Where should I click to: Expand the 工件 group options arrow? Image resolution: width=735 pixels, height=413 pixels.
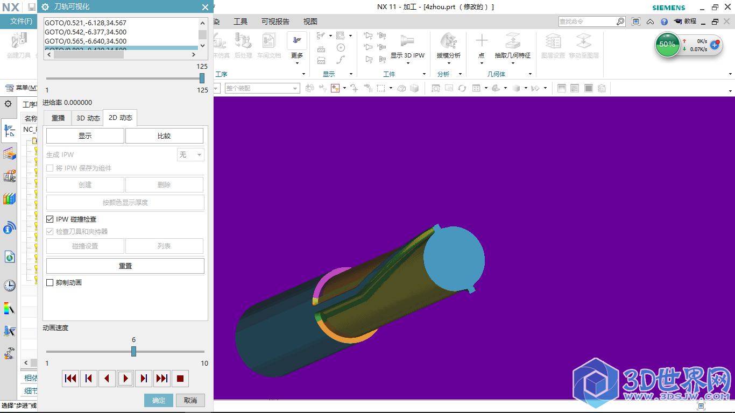(424, 74)
